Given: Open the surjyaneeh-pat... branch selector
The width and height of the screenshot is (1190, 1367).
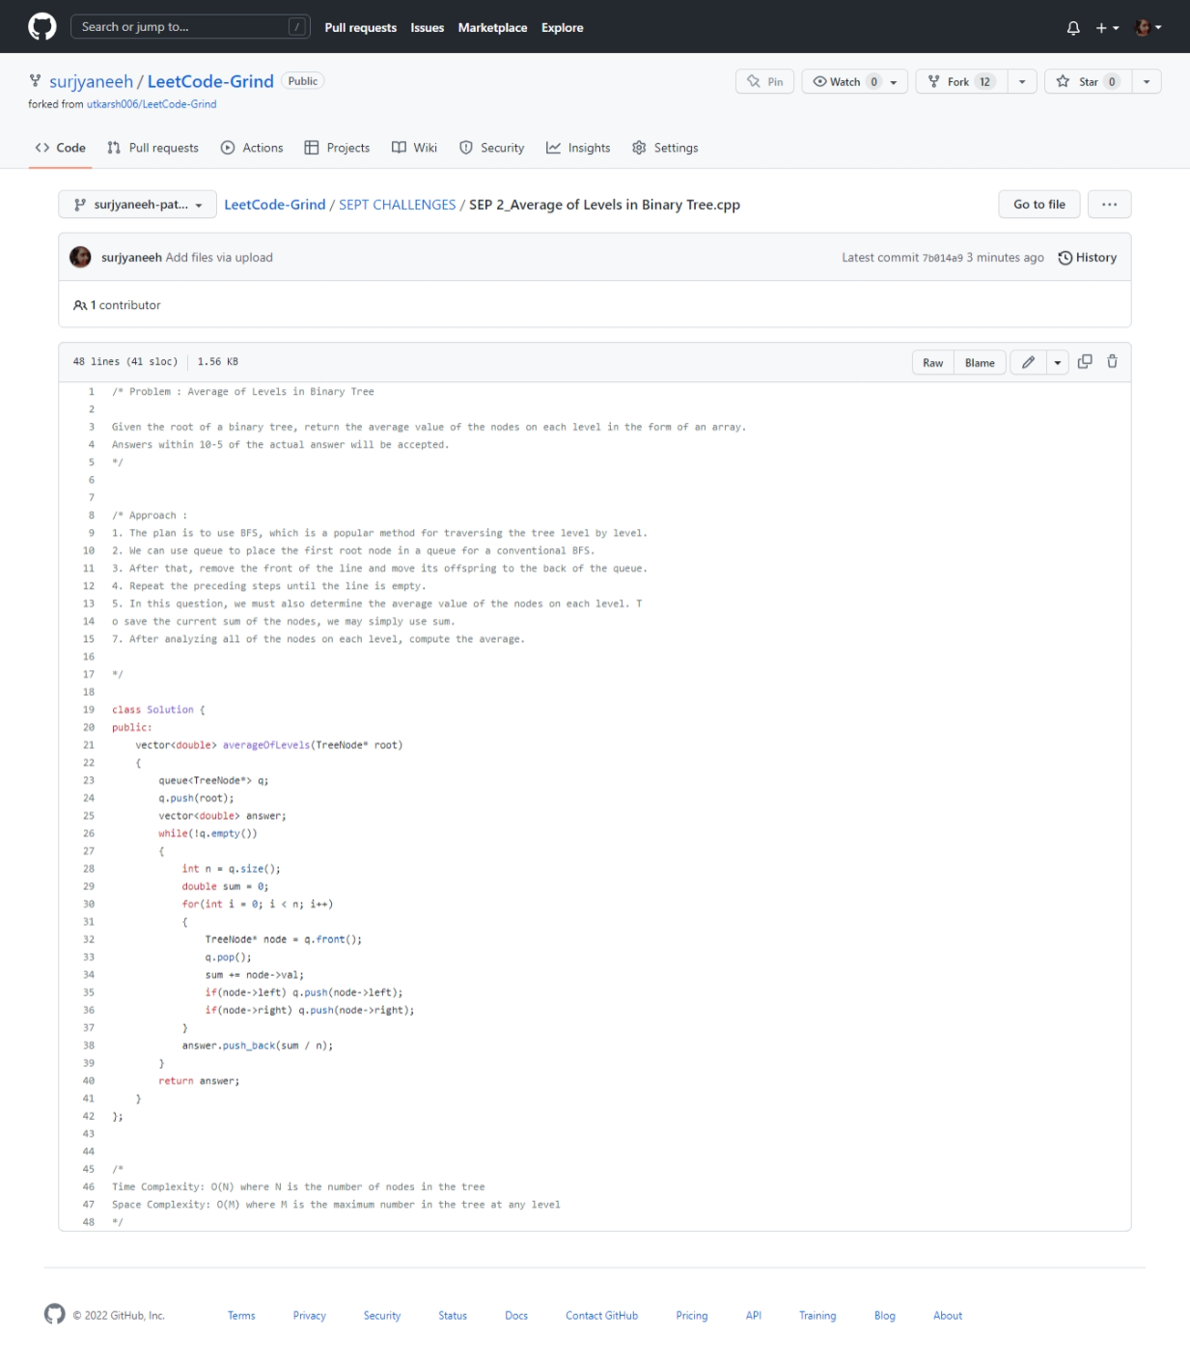Looking at the screenshot, I should (138, 205).
